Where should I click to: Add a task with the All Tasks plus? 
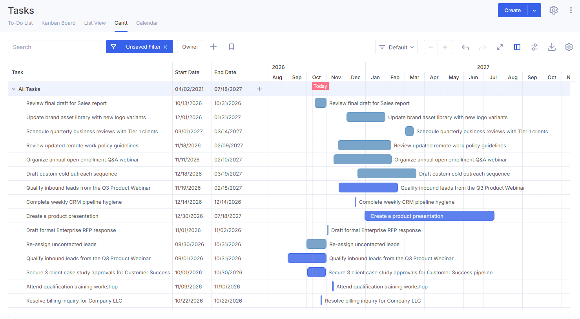click(259, 89)
